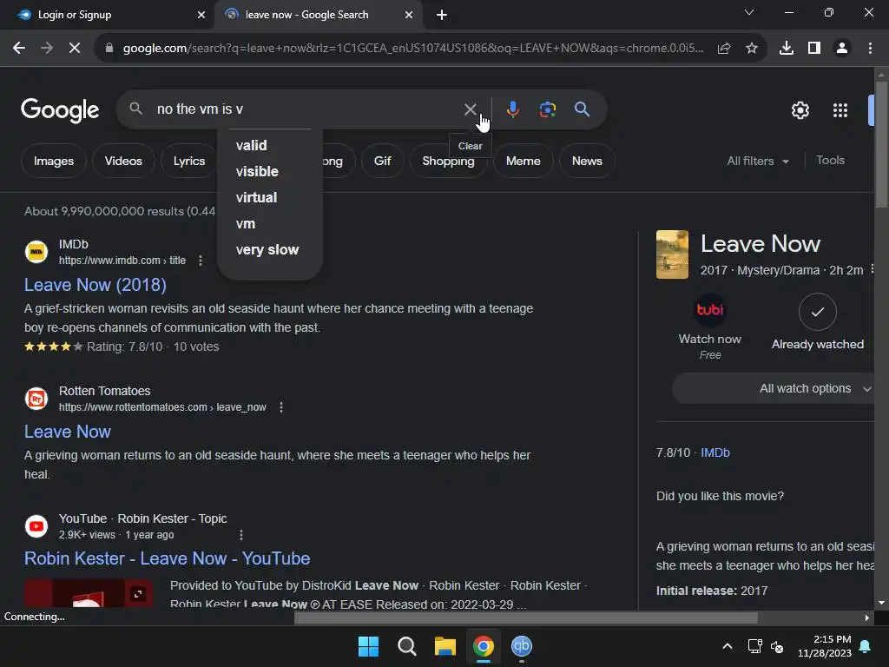Open Windows Start menu
Screen dimensions: 889x667
[368, 646]
